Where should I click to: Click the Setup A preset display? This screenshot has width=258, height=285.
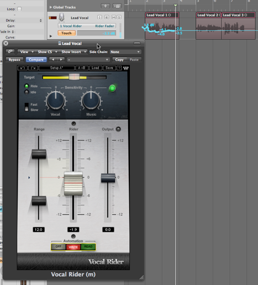56,68
